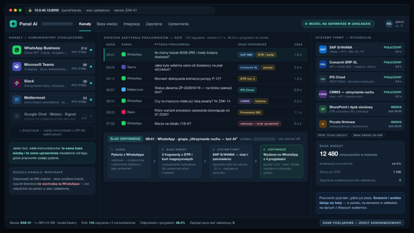Toggle the OFF Google Chat channel switch
The width and height of the screenshot is (414, 233).
click(x=91, y=116)
